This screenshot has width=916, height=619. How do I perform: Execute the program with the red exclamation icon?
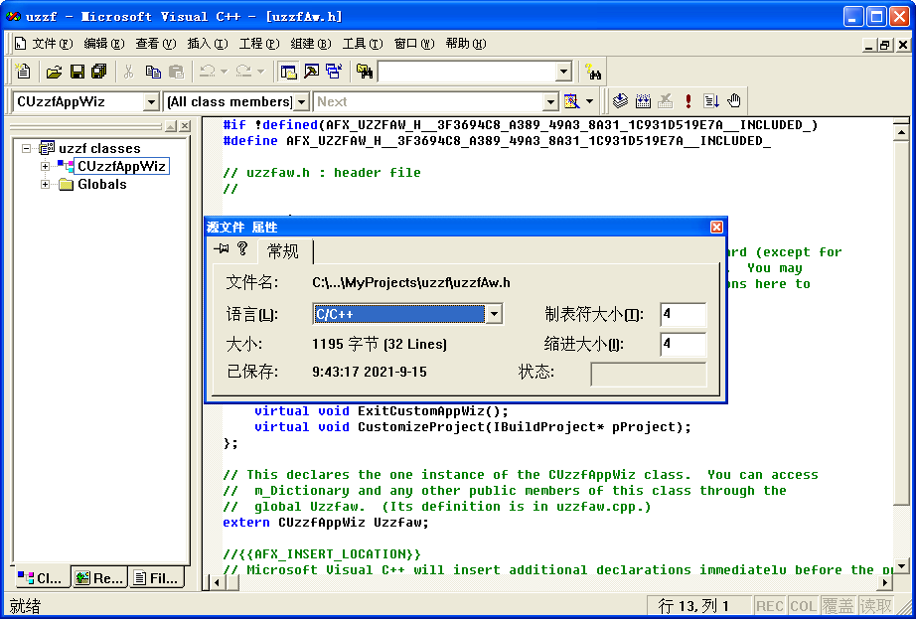[x=688, y=101]
